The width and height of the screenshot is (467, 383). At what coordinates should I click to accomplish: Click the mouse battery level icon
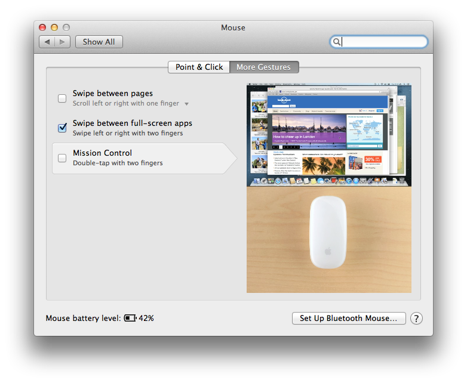(x=130, y=318)
